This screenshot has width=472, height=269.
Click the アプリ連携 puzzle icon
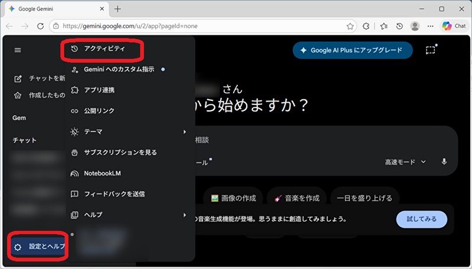coord(75,90)
